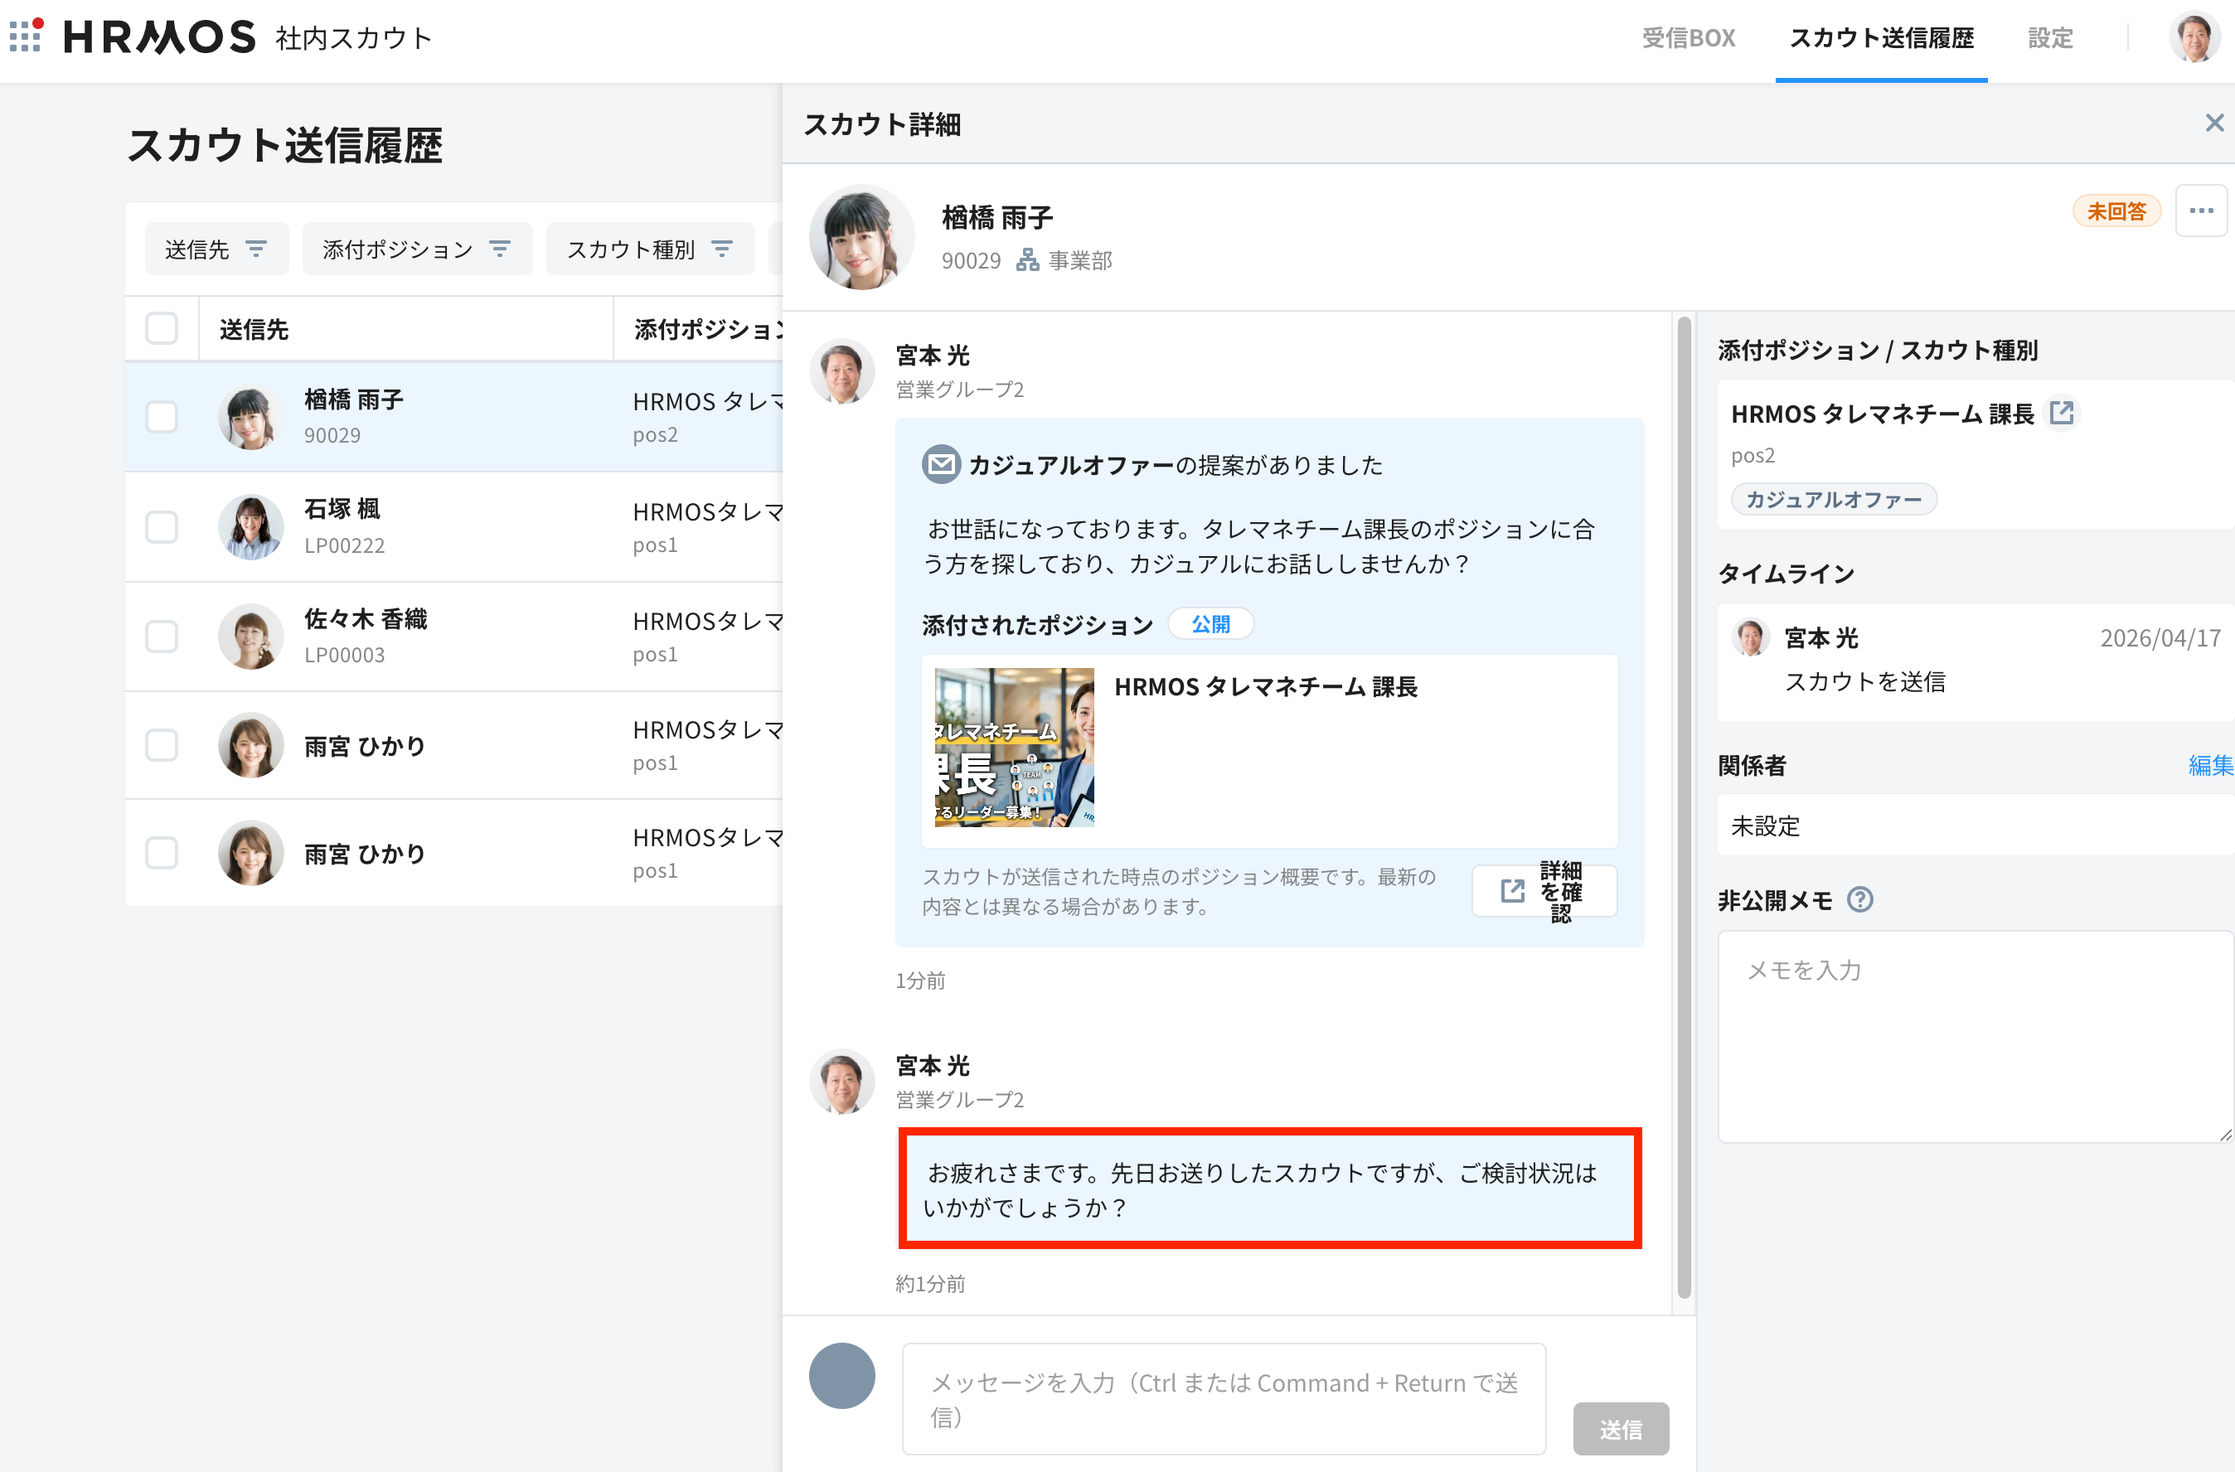Click 宮本 光's avatar in the timeline
The height and width of the screenshot is (1472, 2235).
1750,637
